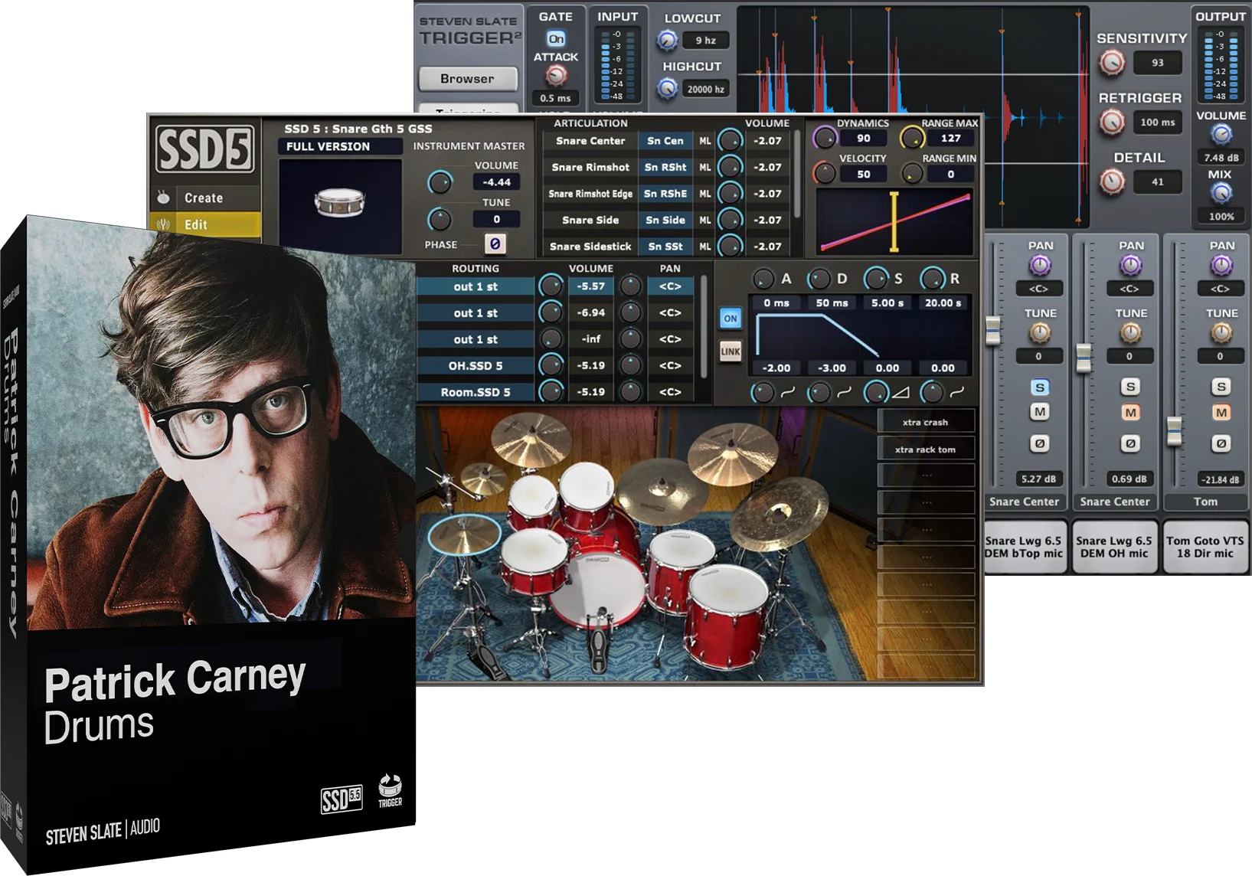The width and height of the screenshot is (1252, 876).
Task: Select the Snare Sidestick articulation
Action: [590, 247]
